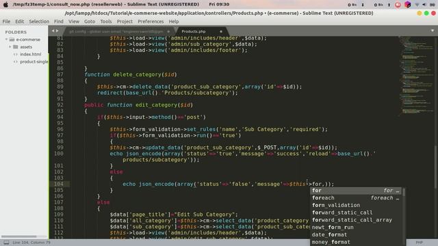Open index.html in the sidebar

coord(30,54)
